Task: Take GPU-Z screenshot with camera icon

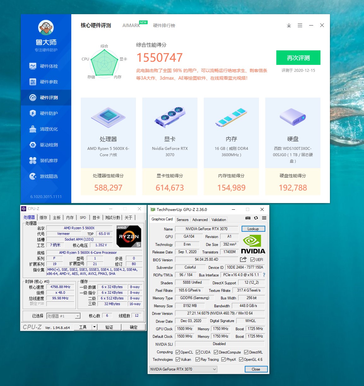Action: tap(248, 218)
